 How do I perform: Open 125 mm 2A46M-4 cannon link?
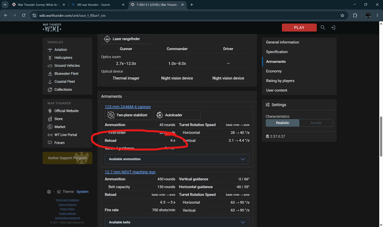tap(128, 107)
